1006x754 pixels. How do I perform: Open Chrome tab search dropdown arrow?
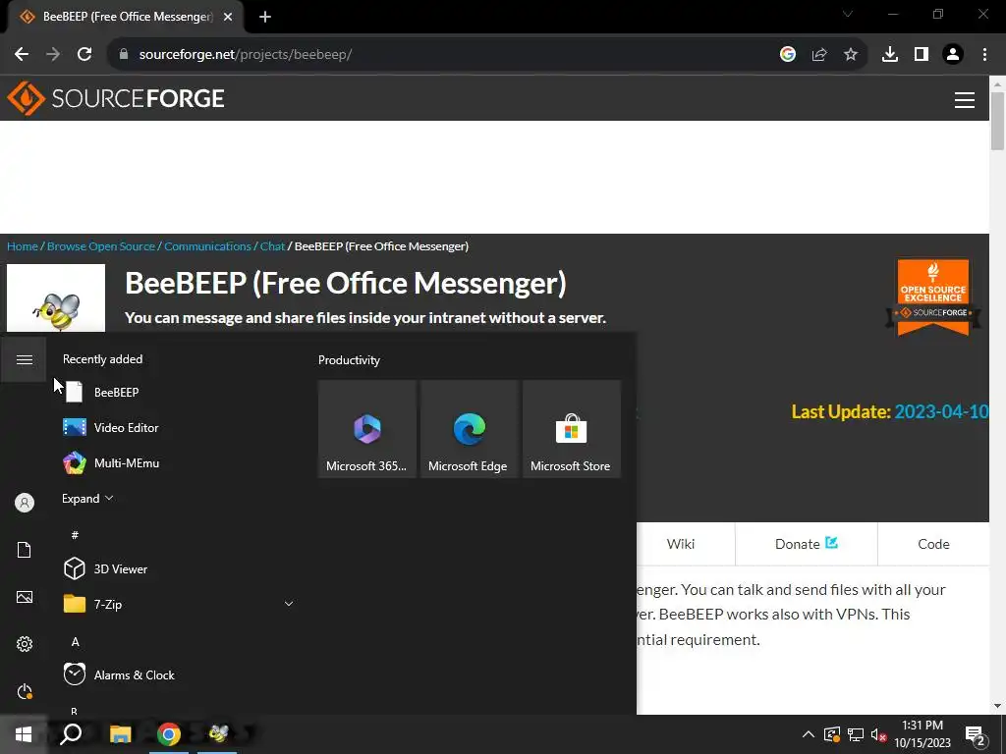pos(847,14)
